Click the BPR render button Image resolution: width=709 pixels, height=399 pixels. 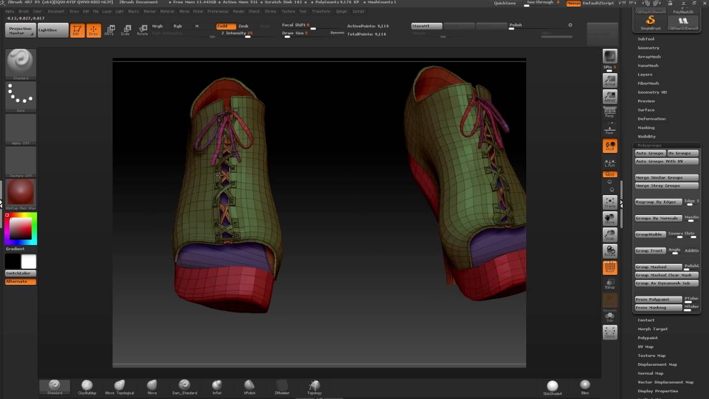point(610,57)
